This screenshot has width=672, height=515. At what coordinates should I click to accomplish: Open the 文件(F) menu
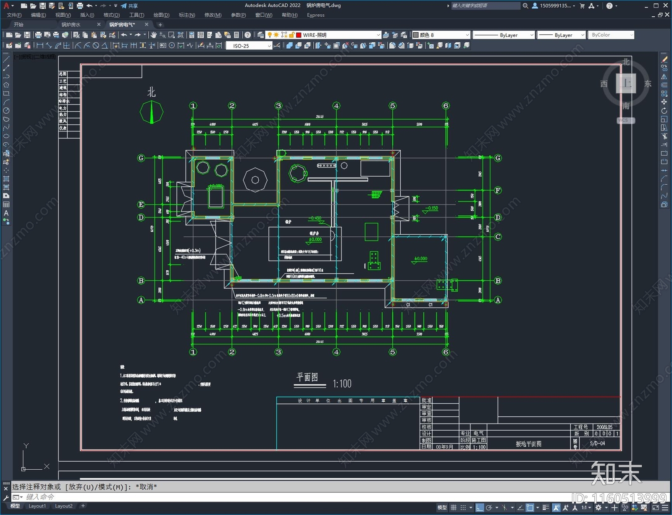point(14,15)
